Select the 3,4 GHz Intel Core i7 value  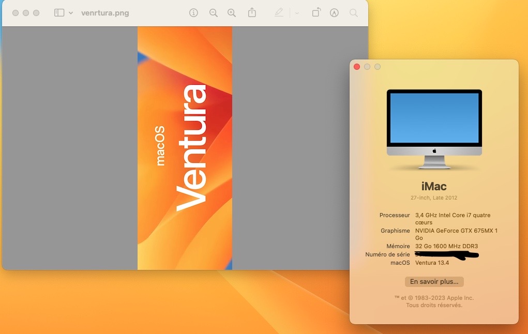[x=452, y=219]
